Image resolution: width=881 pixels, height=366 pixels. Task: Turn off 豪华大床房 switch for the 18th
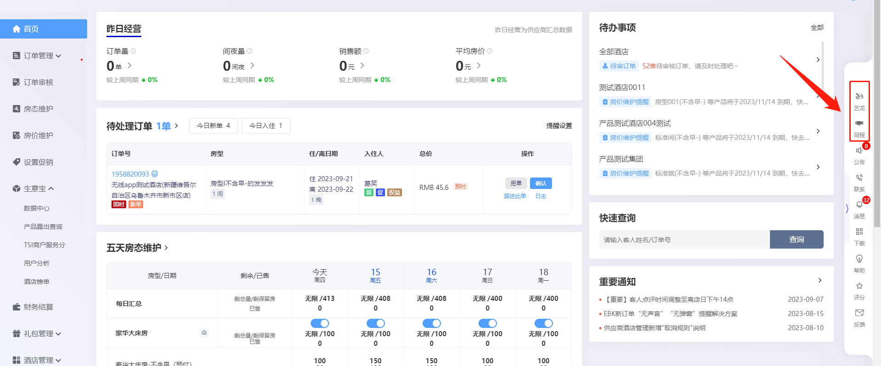pyautogui.click(x=543, y=323)
